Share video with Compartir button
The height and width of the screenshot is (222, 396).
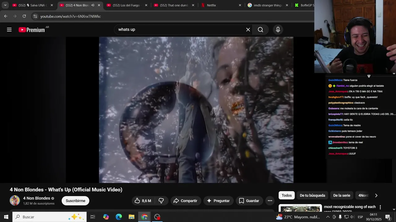(186, 201)
